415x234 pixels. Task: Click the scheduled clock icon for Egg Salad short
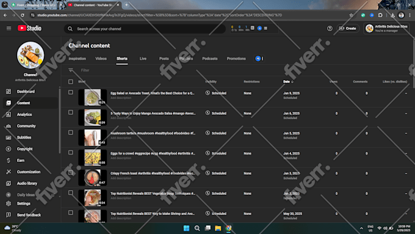[x=208, y=93]
